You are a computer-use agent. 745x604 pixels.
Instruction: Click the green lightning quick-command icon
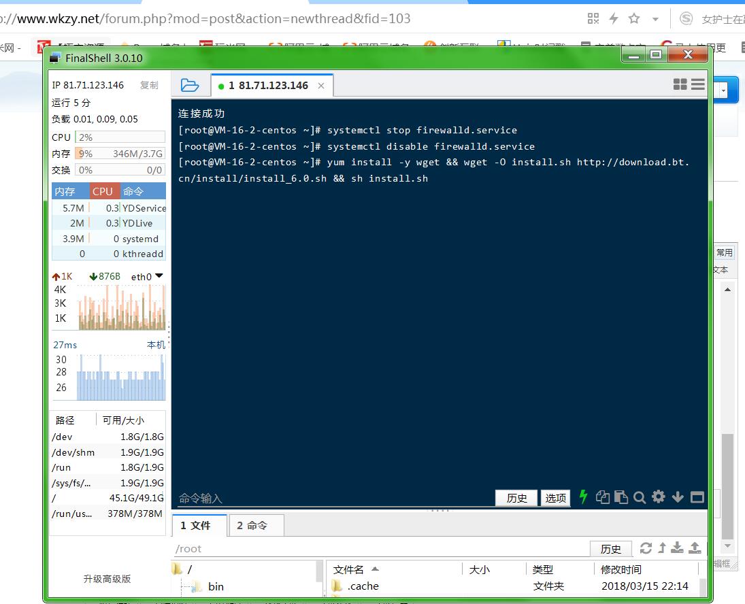point(583,497)
